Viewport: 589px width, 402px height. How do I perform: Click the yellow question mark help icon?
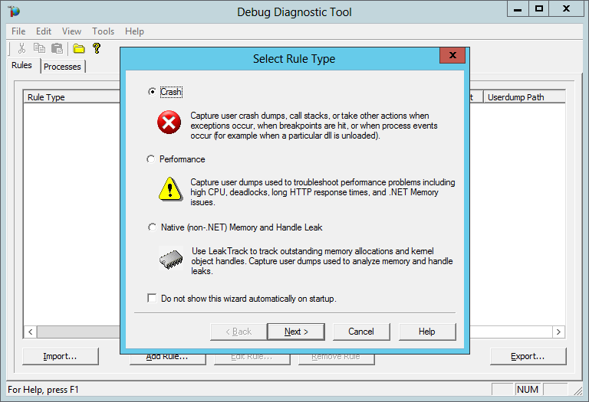click(97, 48)
